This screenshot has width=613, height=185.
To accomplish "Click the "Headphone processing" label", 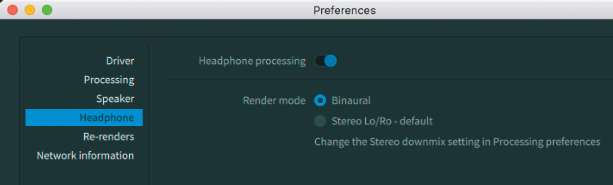I will coord(252,61).
